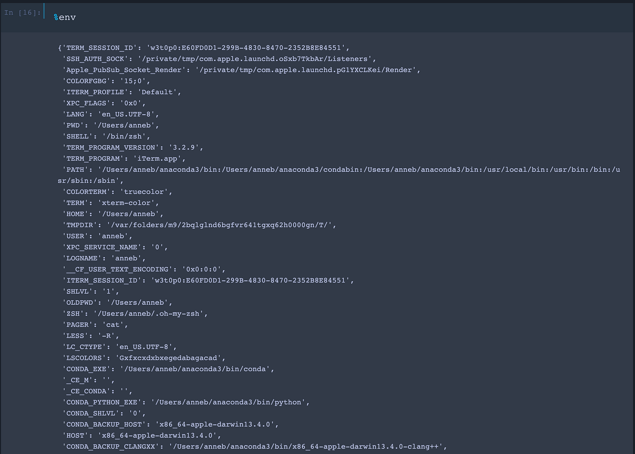Click the 'LOGNAME' entry

(104, 259)
